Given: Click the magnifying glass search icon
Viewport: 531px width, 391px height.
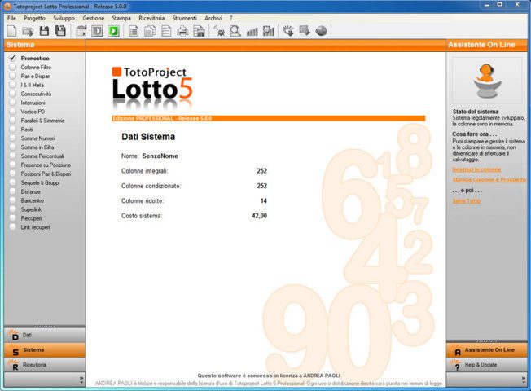Looking at the screenshot, I should click(x=235, y=31).
